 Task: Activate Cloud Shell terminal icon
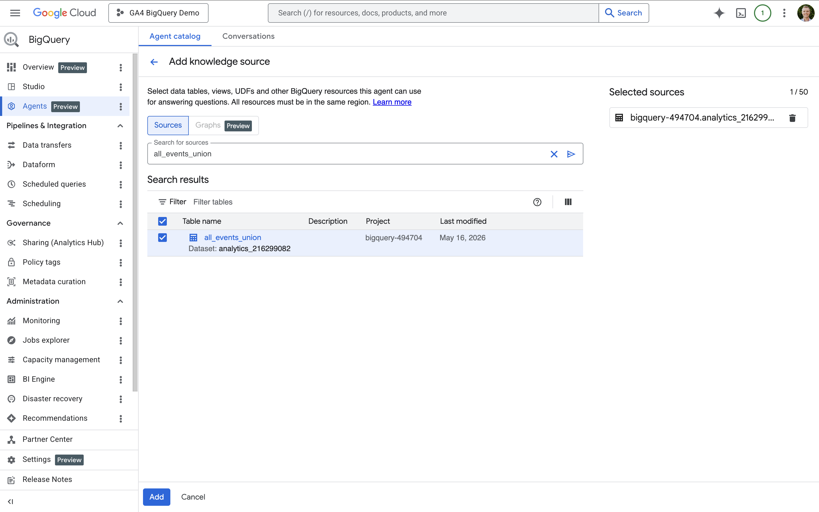(740, 13)
